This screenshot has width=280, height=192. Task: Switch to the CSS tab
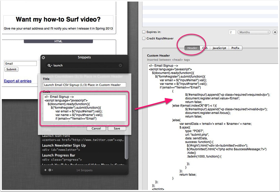(x=205, y=48)
